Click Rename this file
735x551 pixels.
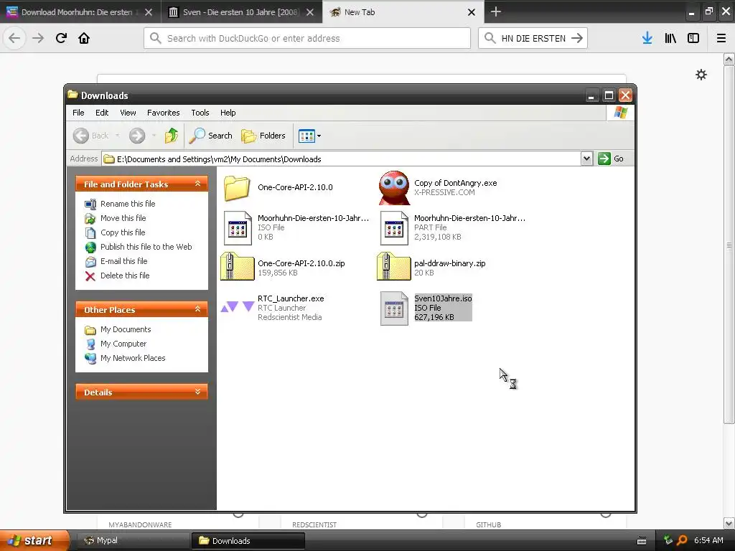(x=128, y=204)
